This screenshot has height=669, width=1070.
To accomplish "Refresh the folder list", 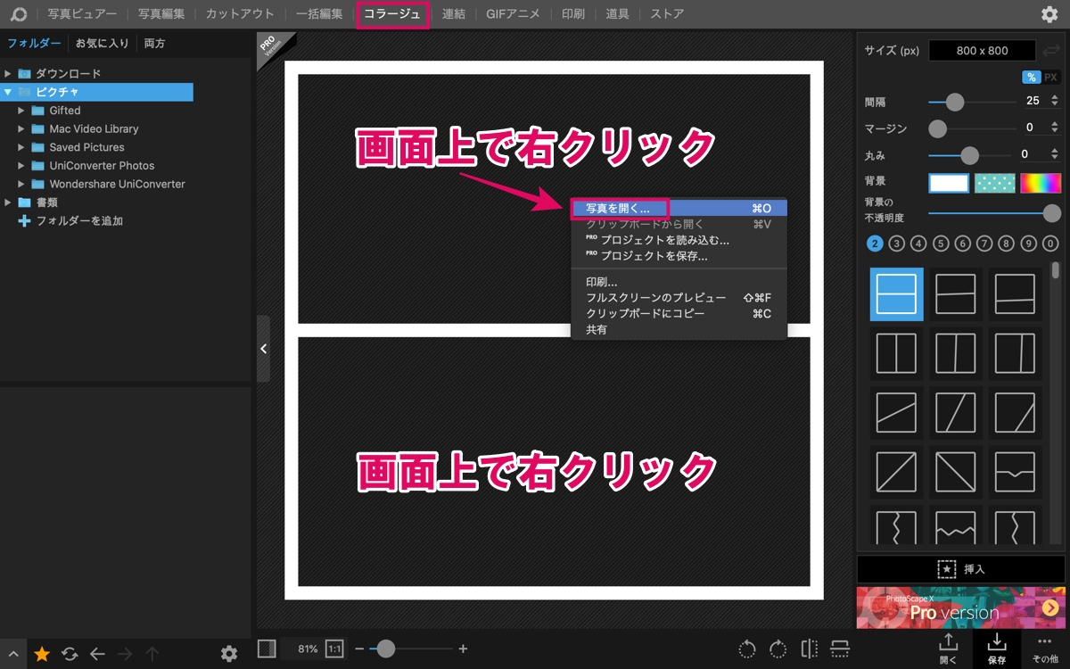I will (70, 654).
